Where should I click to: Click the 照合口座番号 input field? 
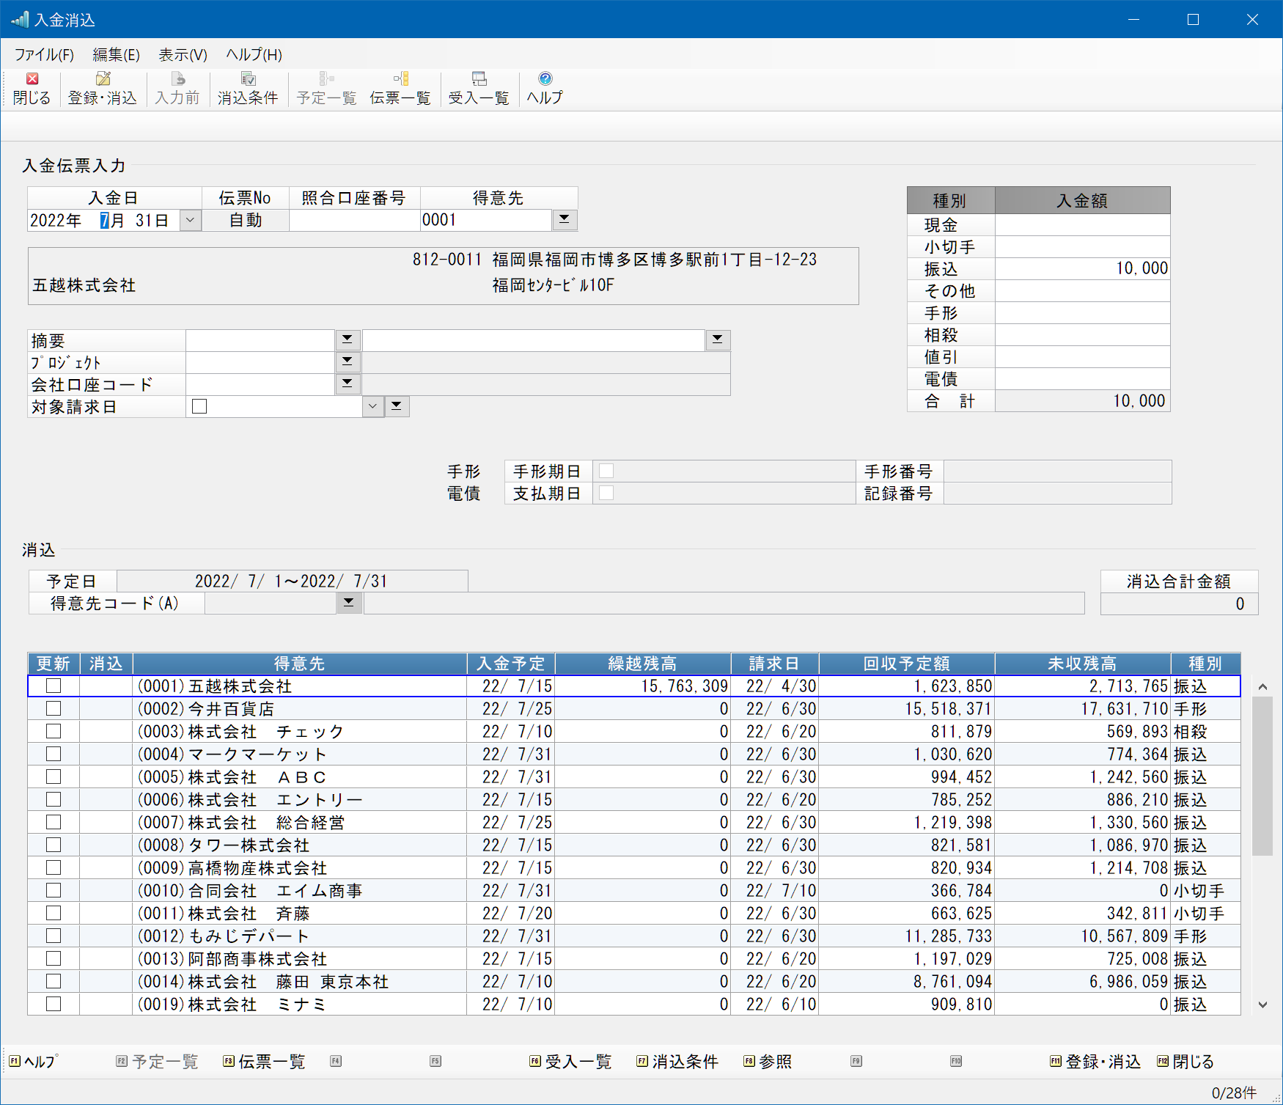click(354, 220)
